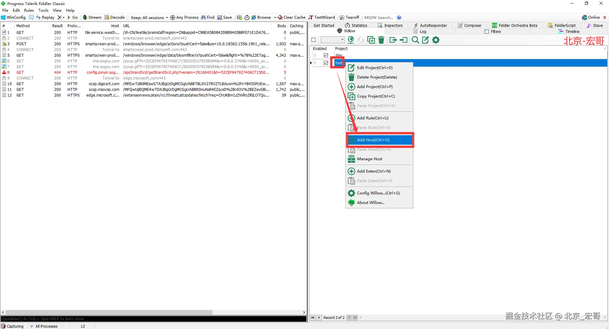Click the Willow export arrow icon
609x329 pixels.
tap(393, 40)
